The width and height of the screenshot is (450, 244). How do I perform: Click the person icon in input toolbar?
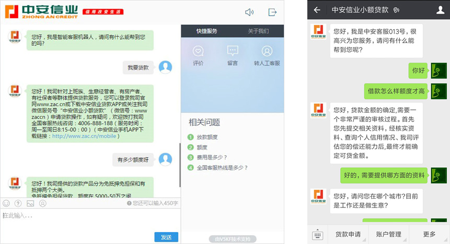click(x=42, y=203)
